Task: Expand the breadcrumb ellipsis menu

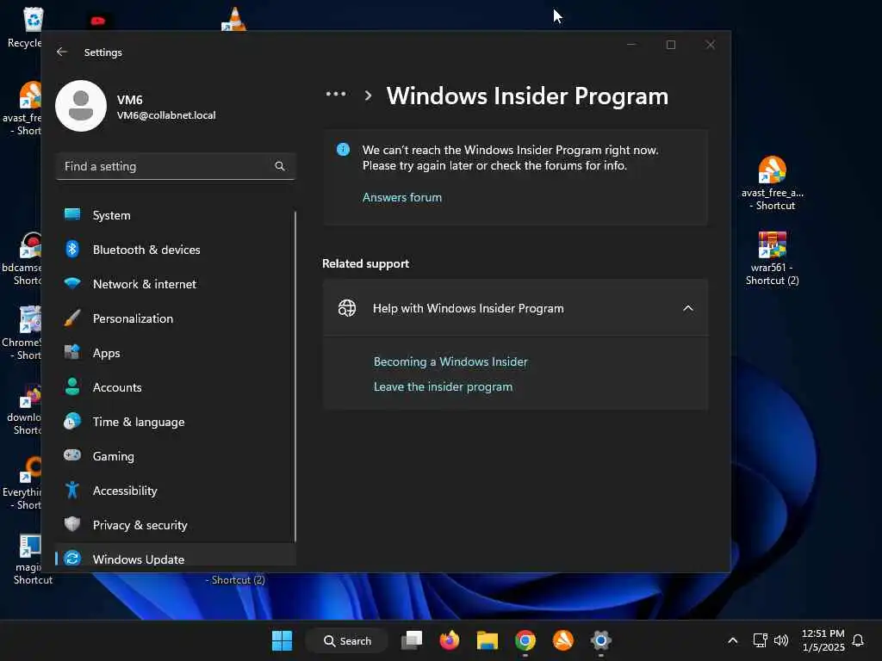Action: tap(336, 95)
